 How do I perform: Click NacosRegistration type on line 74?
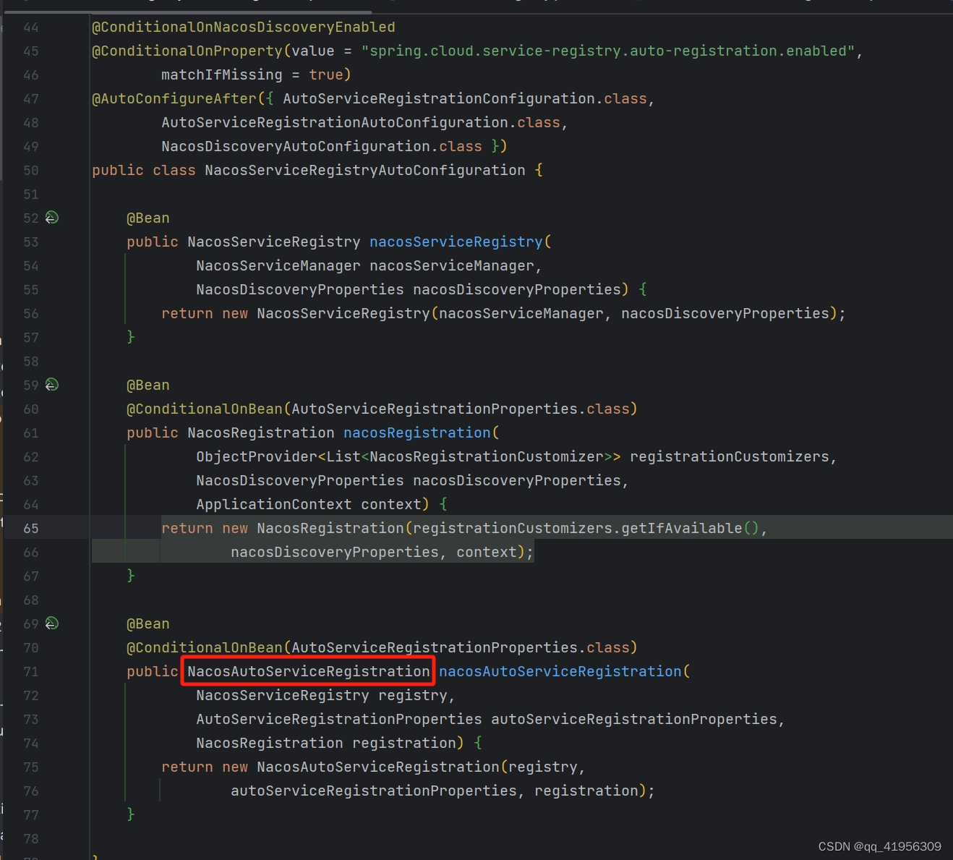[x=270, y=743]
